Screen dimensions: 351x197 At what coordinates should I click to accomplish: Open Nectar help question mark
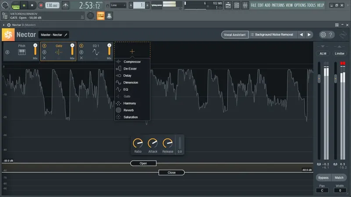pos(331,35)
